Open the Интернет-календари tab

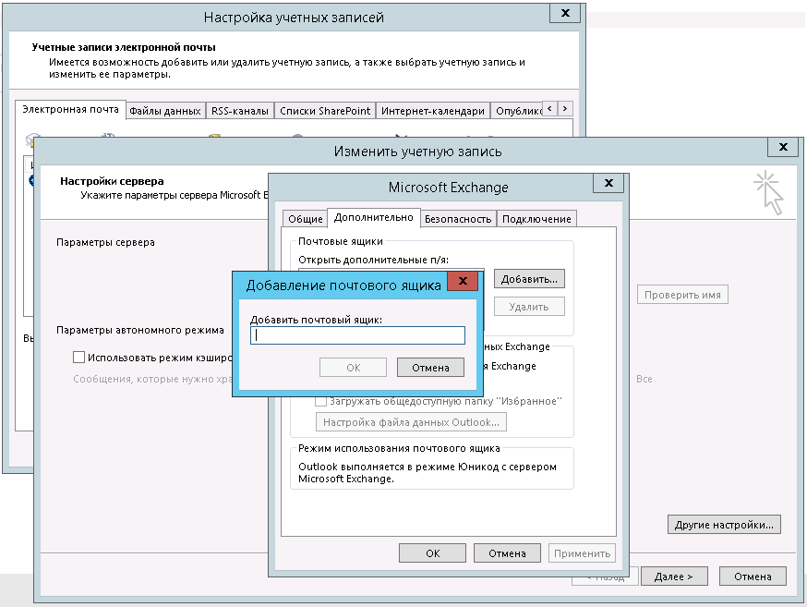[x=433, y=111]
